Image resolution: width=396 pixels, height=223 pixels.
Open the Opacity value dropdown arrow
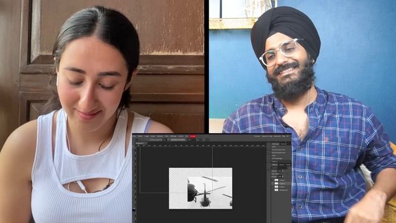283,171
